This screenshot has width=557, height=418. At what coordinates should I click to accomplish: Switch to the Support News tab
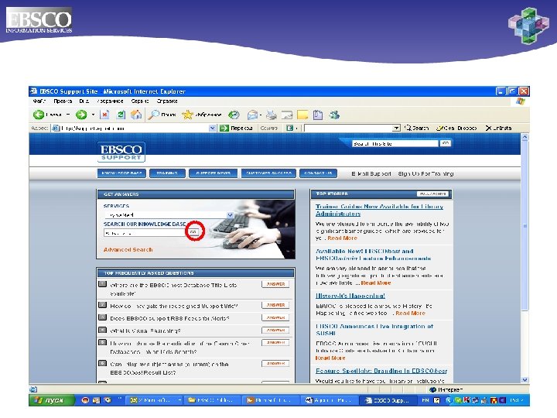(214, 173)
